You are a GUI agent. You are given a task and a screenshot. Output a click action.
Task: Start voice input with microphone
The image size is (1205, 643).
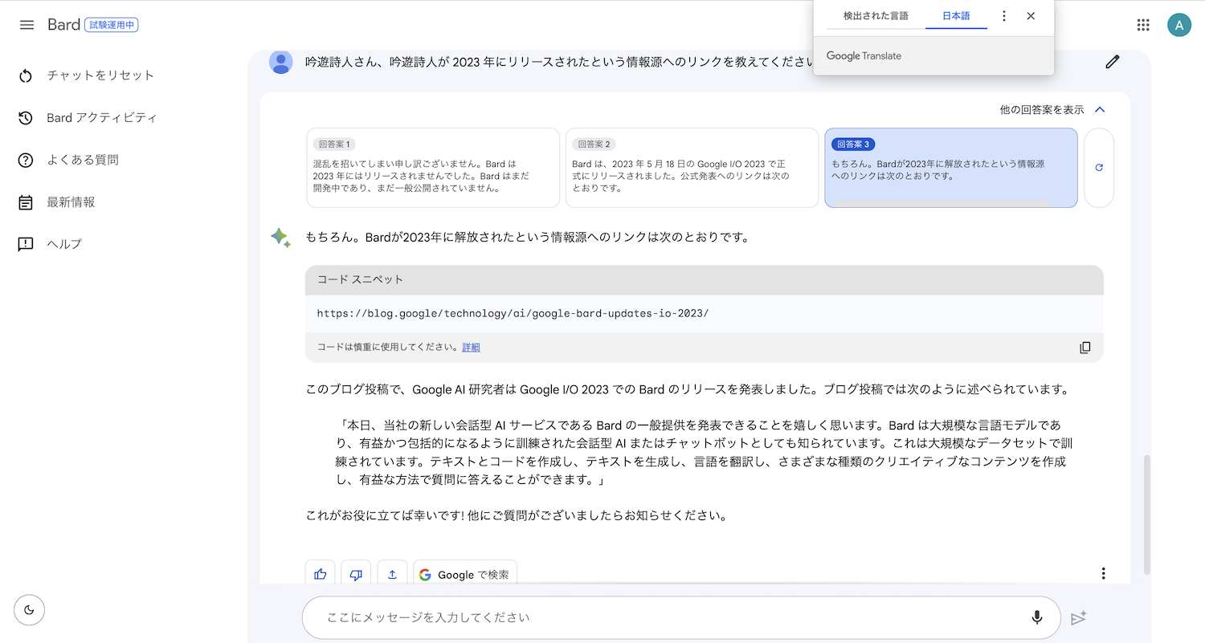coord(1037,617)
